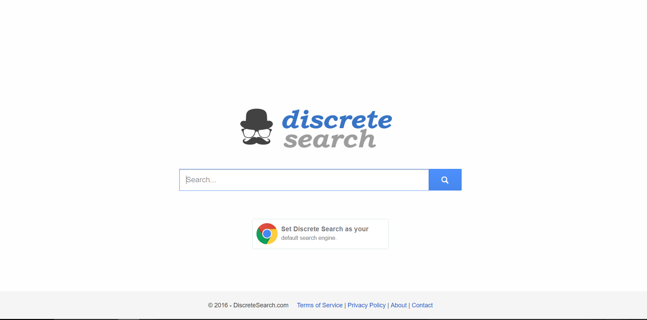Open the Terms of Service link
The width and height of the screenshot is (647, 320).
tap(320, 305)
